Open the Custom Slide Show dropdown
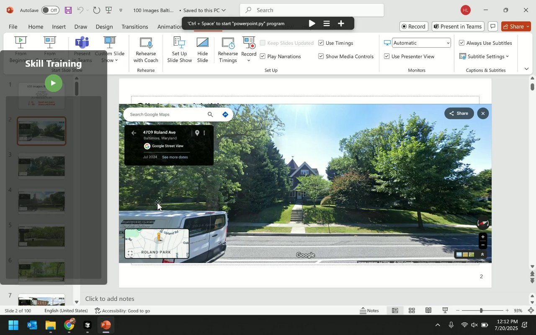The image size is (536, 335). pos(110,50)
